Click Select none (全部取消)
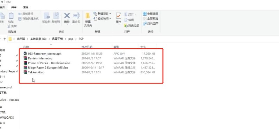The image size is (279, 129). click(151, 18)
